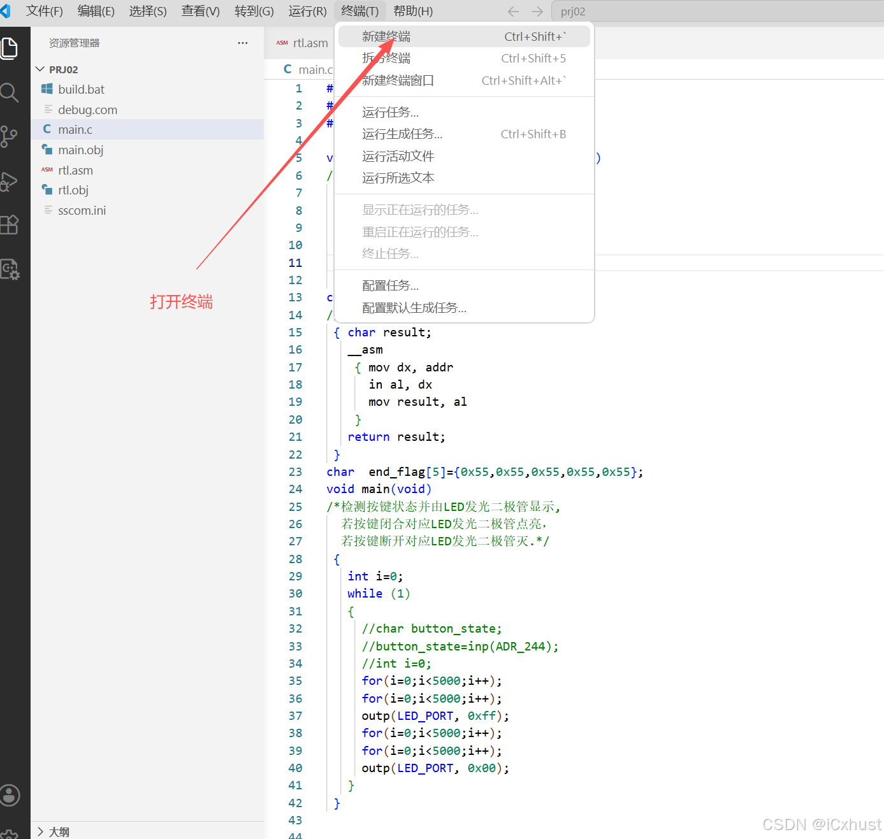This screenshot has height=839, width=884.
Task: Open sscom.ini in the explorer
Action: click(x=147, y=210)
